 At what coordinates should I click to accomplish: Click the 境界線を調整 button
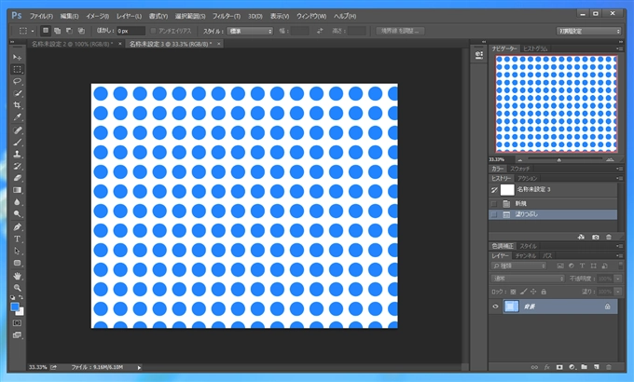pos(400,31)
